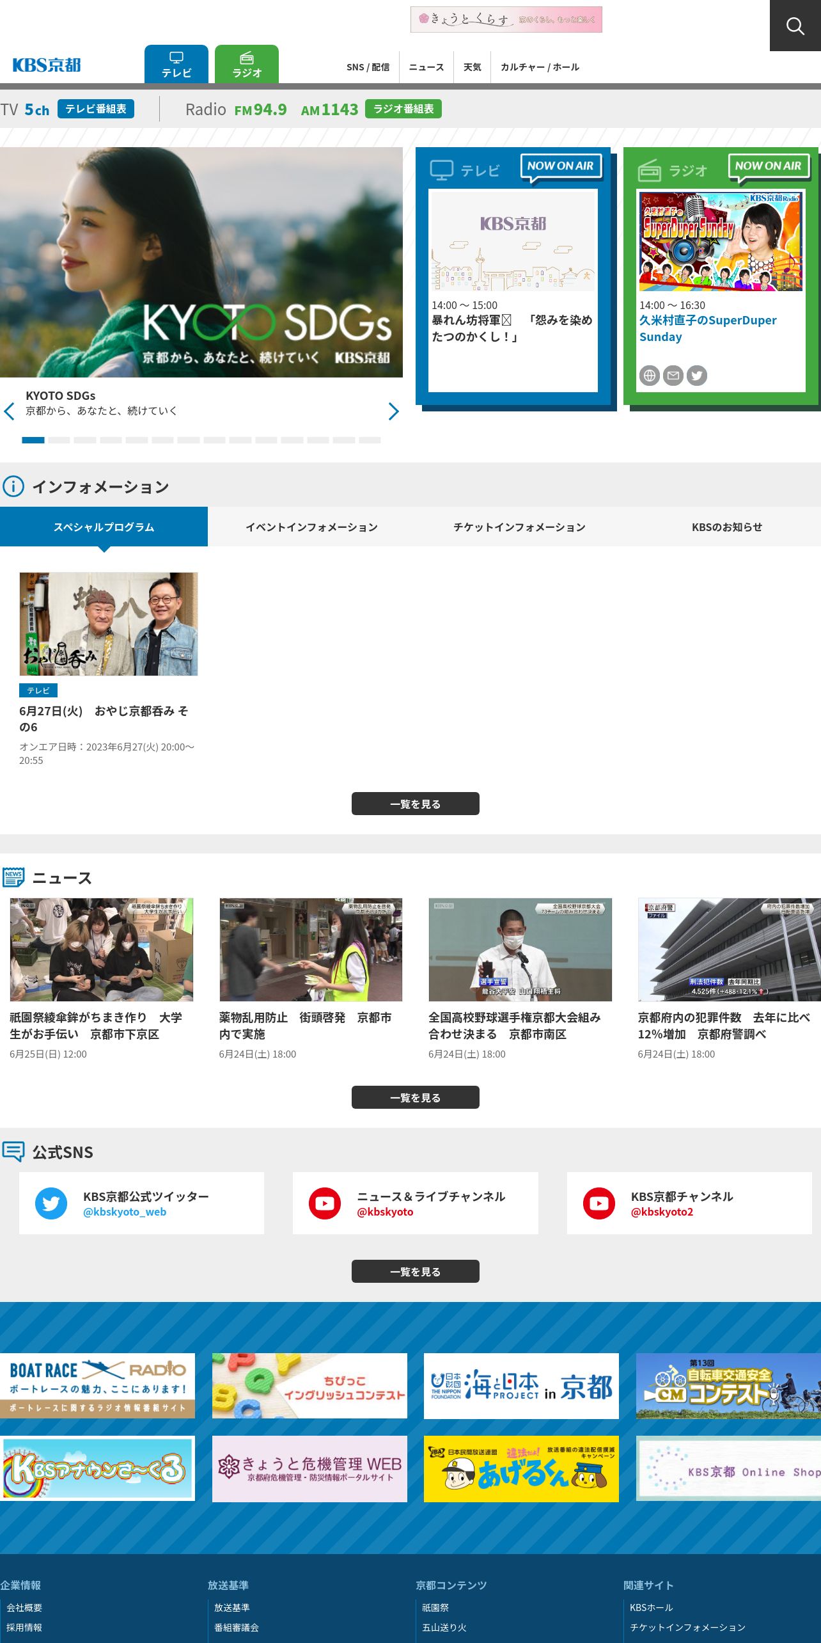Open カルチャー / ホール menu
The height and width of the screenshot is (1643, 821).
(540, 67)
